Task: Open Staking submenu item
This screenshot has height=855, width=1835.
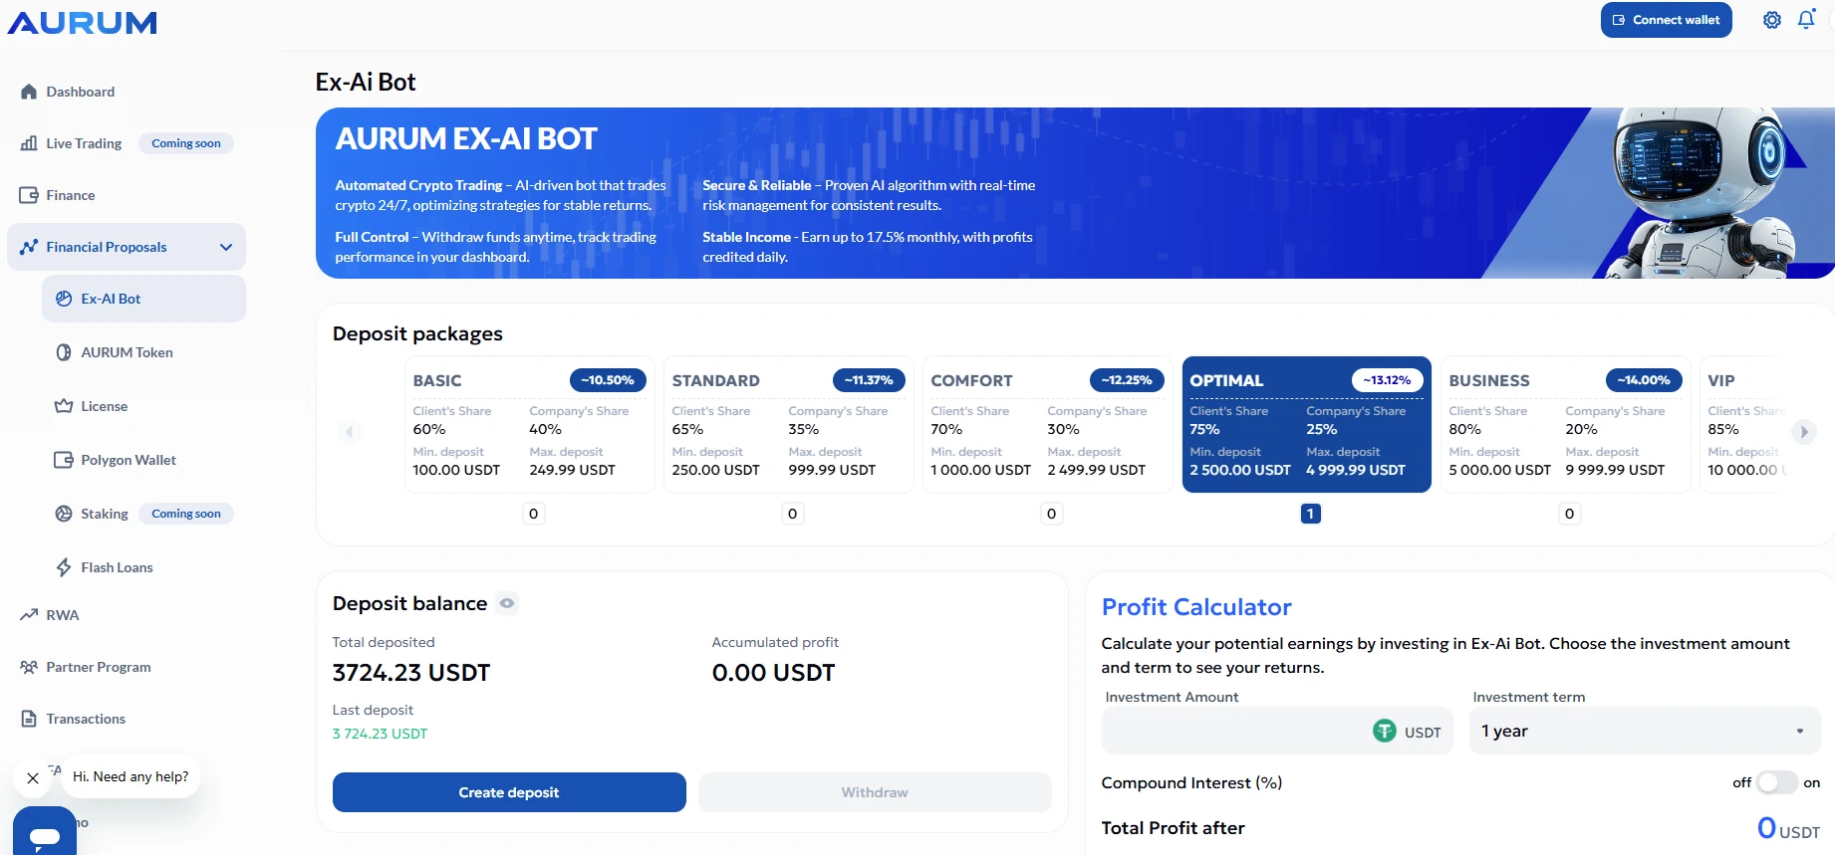Action: [x=105, y=514]
